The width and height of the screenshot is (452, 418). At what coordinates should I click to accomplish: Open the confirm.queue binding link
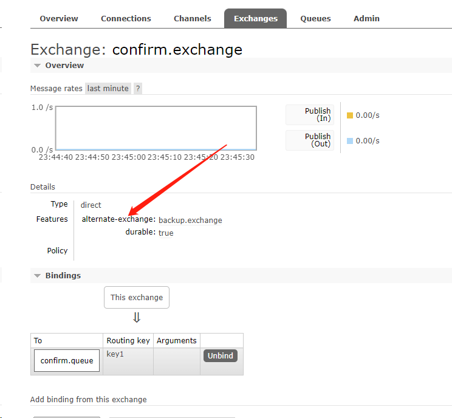(x=67, y=361)
